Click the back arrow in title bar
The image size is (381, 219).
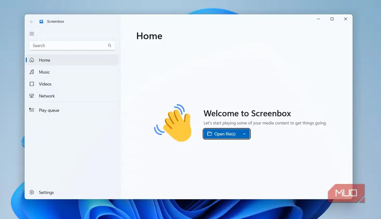click(x=32, y=22)
